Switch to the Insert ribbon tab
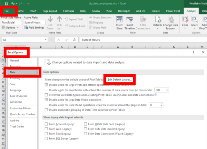 coord(33,11)
